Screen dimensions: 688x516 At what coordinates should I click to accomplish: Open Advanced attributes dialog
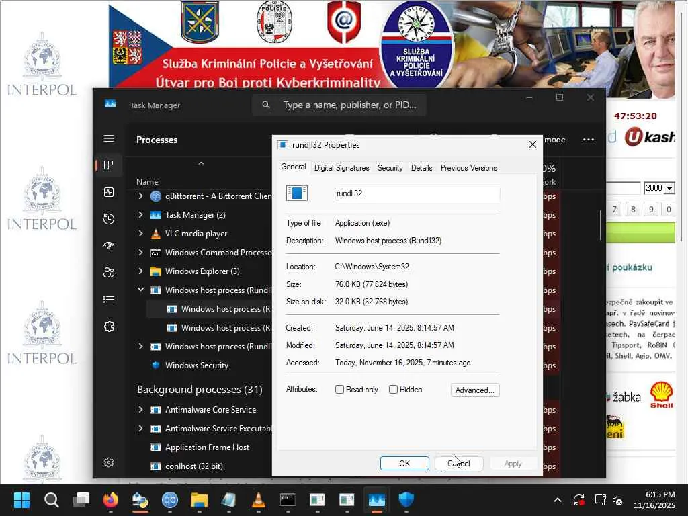(475, 390)
